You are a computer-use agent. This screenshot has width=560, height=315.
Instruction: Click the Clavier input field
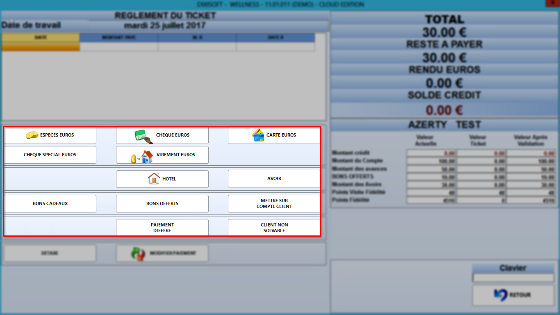513,278
